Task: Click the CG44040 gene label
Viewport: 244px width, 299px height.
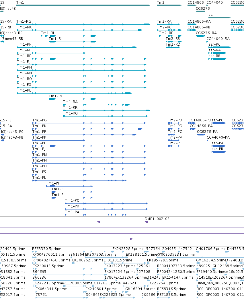Action: coord(214,3)
